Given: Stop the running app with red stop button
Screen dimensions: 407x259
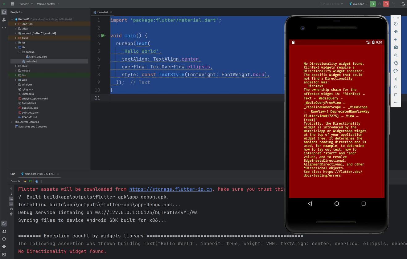Looking at the screenshot, I should 386,4.
